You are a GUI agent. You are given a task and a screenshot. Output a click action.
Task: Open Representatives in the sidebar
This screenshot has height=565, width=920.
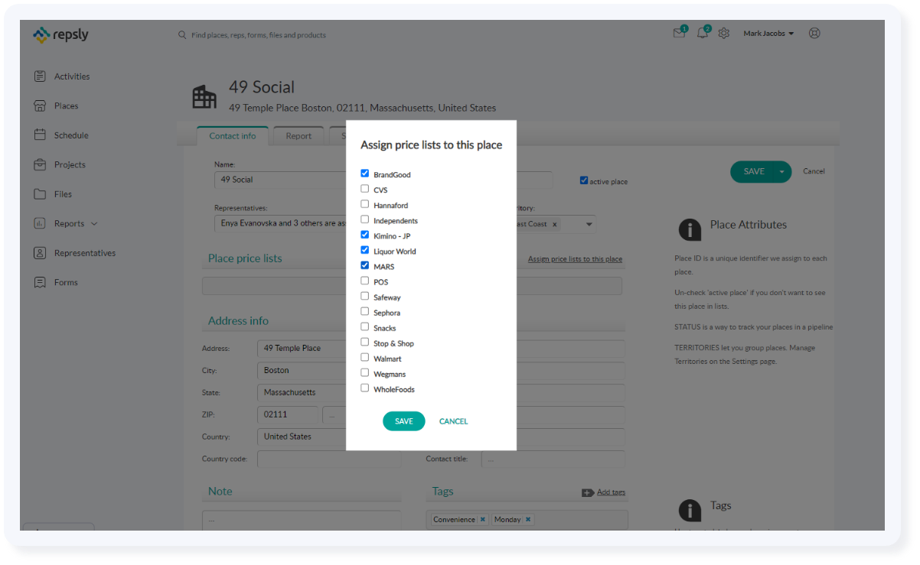point(85,253)
